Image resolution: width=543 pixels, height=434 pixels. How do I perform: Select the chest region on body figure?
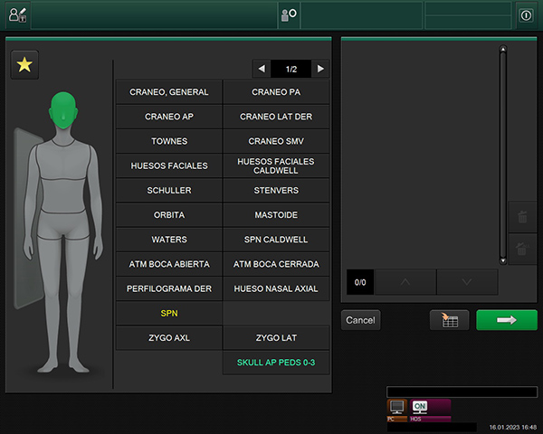[63, 161]
